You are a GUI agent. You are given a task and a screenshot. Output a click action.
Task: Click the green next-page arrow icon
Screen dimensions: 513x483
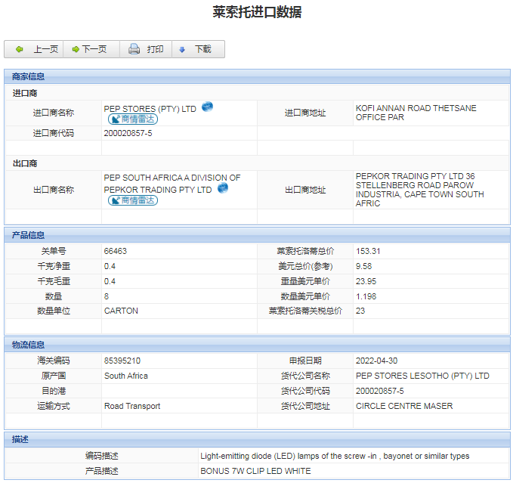(x=76, y=49)
